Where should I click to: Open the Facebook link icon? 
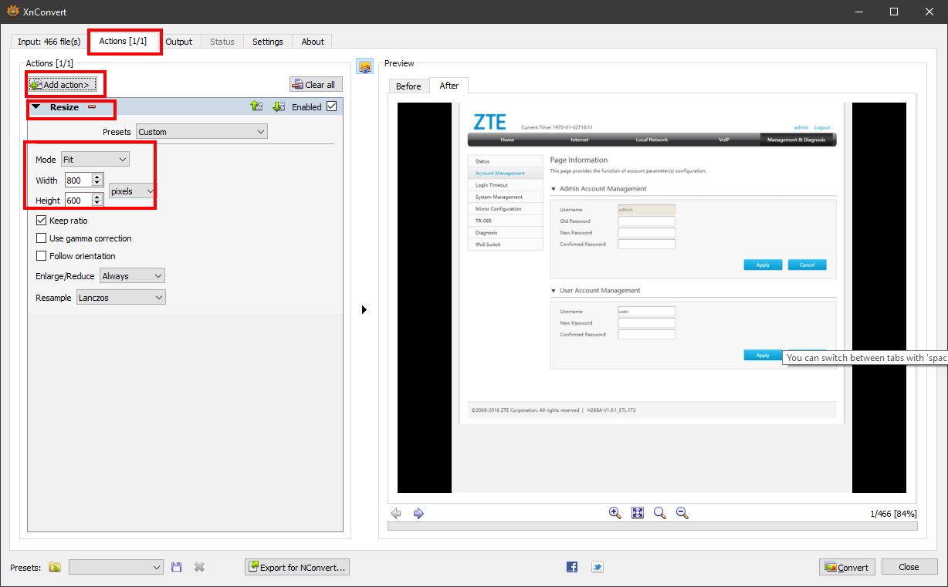572,567
